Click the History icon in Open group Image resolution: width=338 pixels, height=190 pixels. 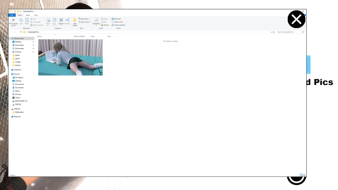(x=105, y=25)
